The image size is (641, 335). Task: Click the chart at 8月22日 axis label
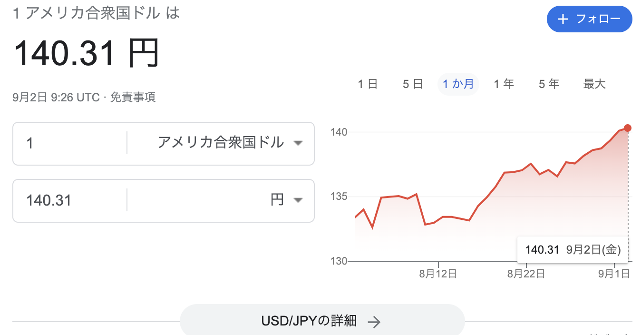tap(526, 274)
